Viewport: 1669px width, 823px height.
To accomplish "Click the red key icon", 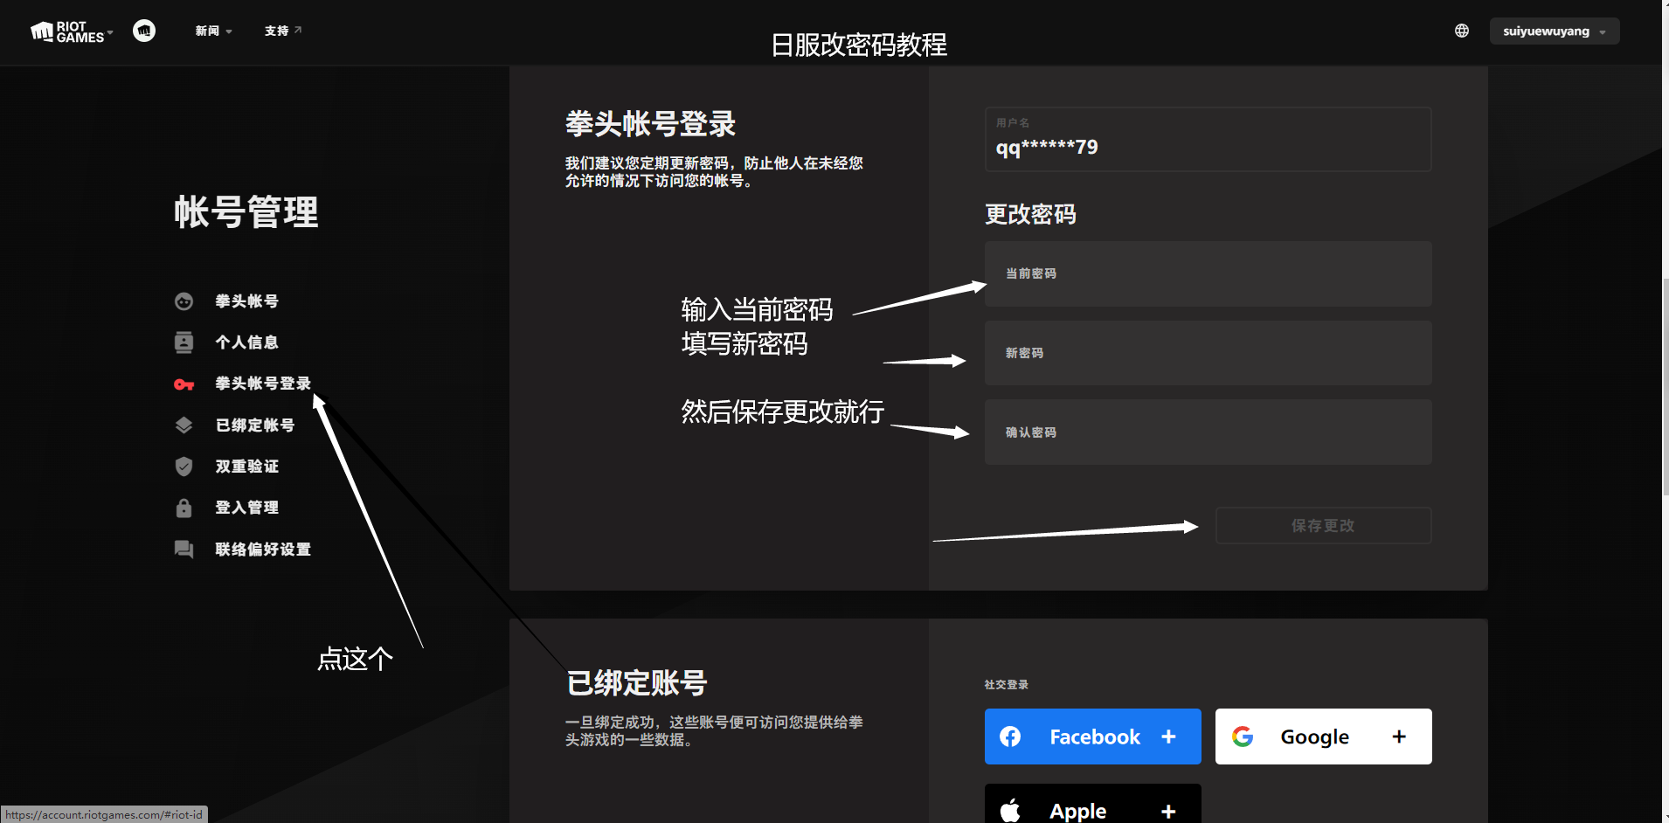I will tap(184, 384).
